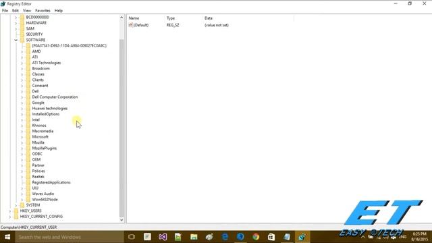Expand the HKEY_CURRENT_CONFIG hive

(10, 217)
